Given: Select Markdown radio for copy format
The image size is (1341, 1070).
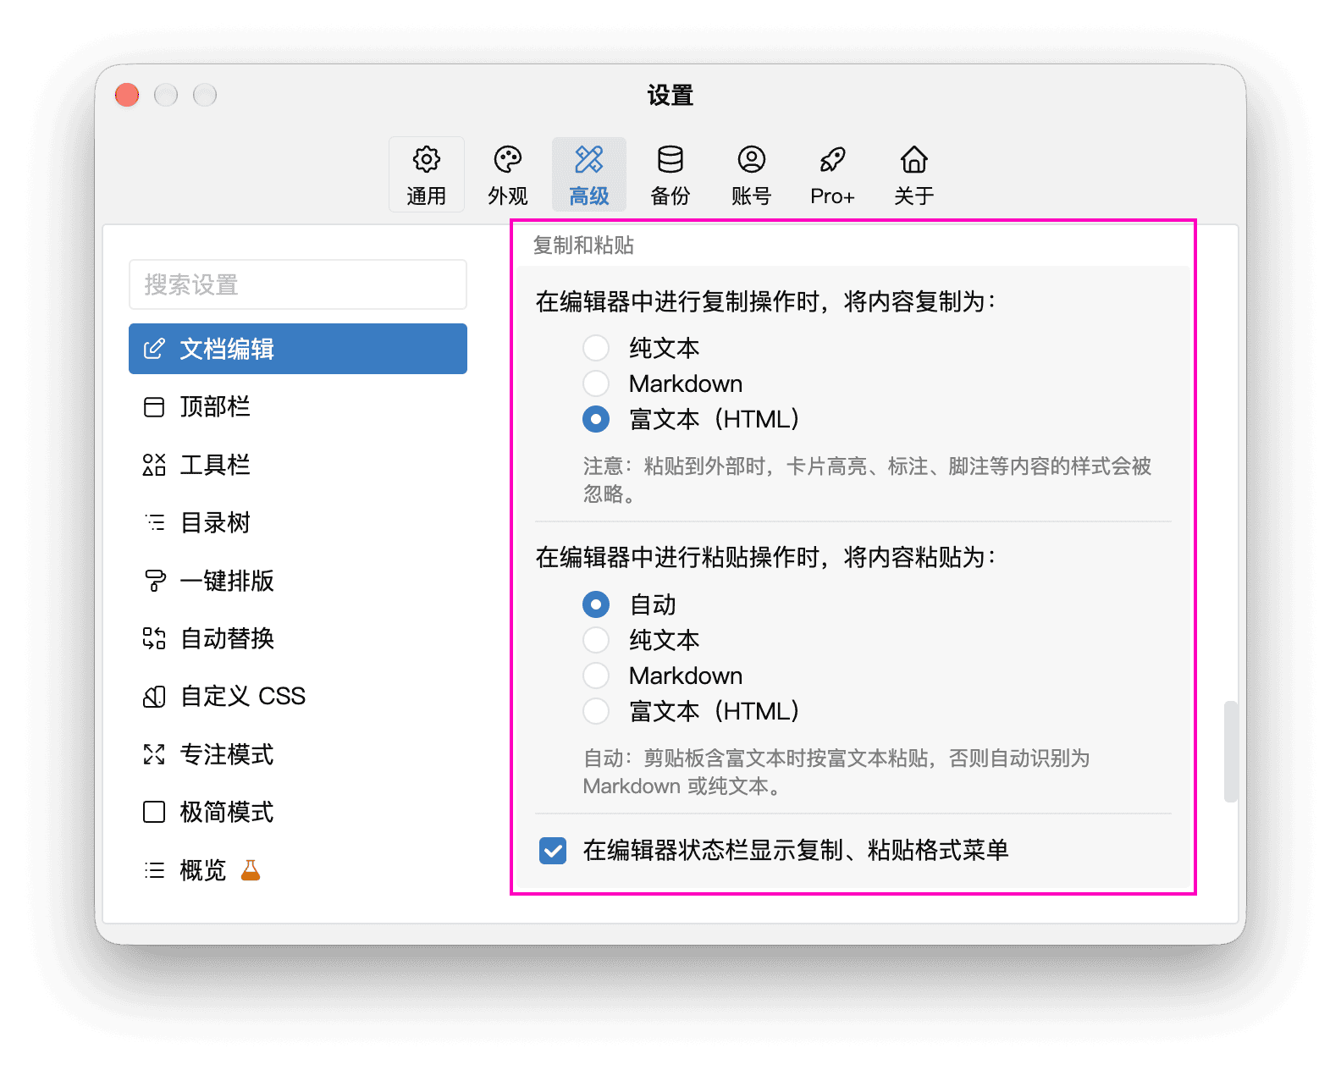Looking at the screenshot, I should coord(596,383).
